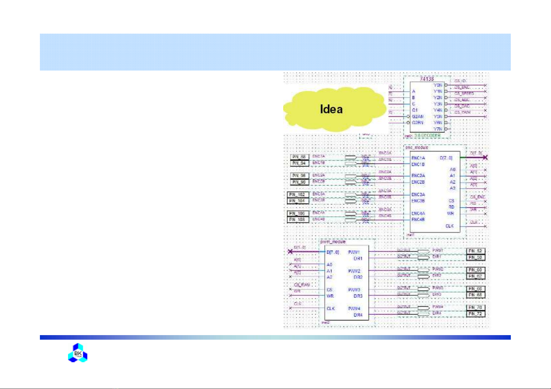Click the BK logo in the footer
The height and width of the screenshot is (389, 551).
[x=77, y=352]
